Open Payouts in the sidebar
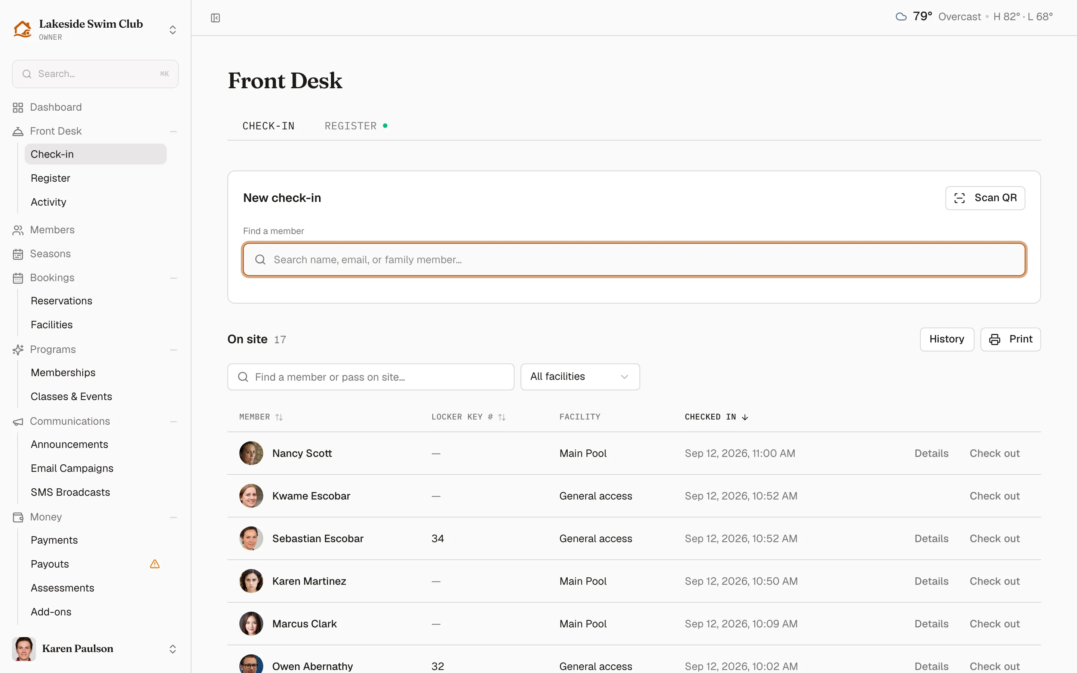Screen dimensions: 1077x673 click(96, 564)
